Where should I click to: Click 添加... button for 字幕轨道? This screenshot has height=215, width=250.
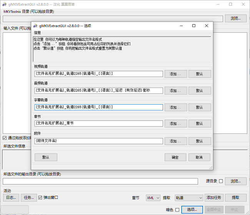(x=176, y=107)
